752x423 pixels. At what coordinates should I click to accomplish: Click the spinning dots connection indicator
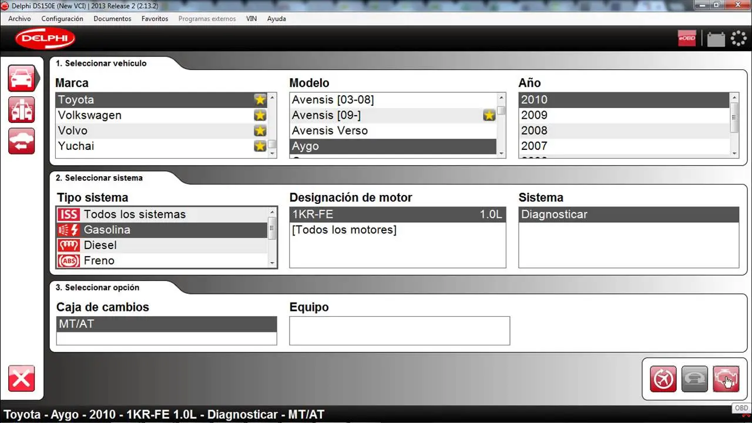tap(738, 39)
